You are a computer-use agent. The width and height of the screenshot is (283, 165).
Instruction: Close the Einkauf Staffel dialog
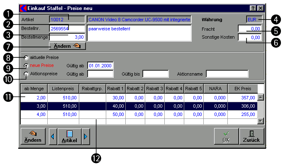click(x=261, y=8)
